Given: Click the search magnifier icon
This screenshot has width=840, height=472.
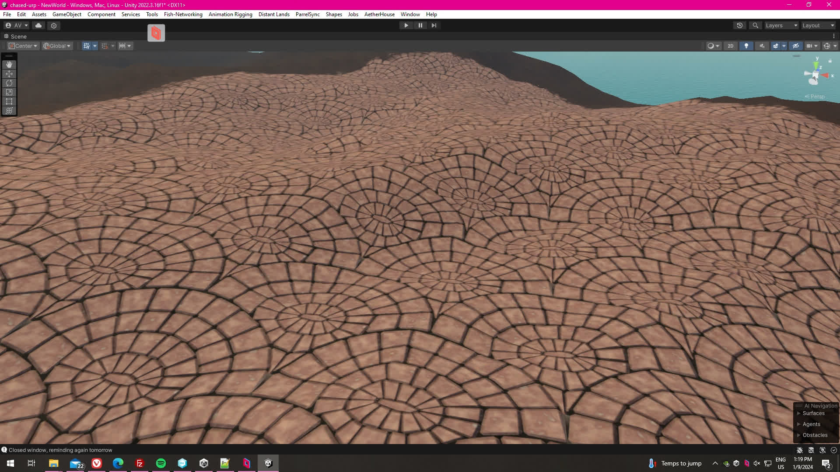Looking at the screenshot, I should (755, 25).
